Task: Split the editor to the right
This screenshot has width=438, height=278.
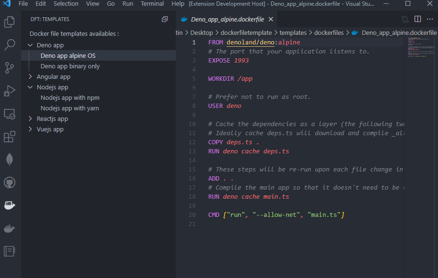Action: pos(417,19)
